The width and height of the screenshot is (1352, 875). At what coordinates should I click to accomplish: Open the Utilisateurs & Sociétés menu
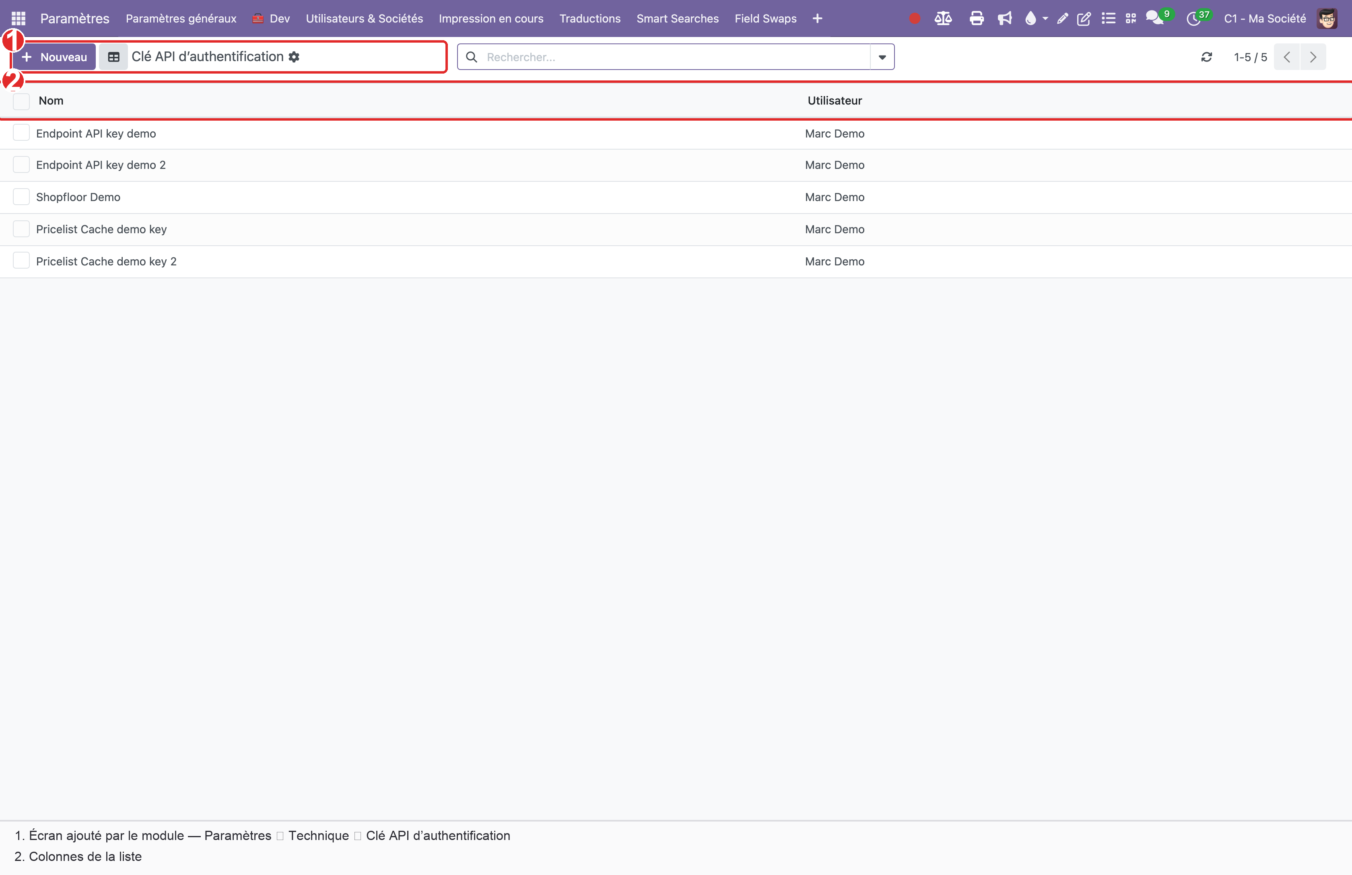364,18
